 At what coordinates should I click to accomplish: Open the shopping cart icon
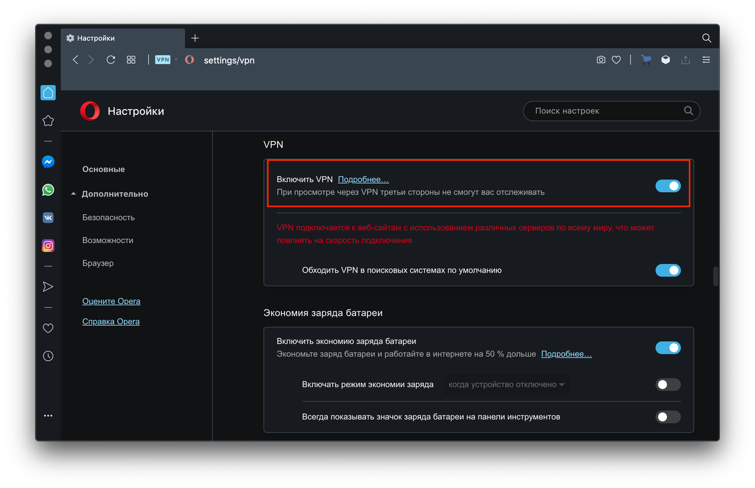(x=646, y=60)
